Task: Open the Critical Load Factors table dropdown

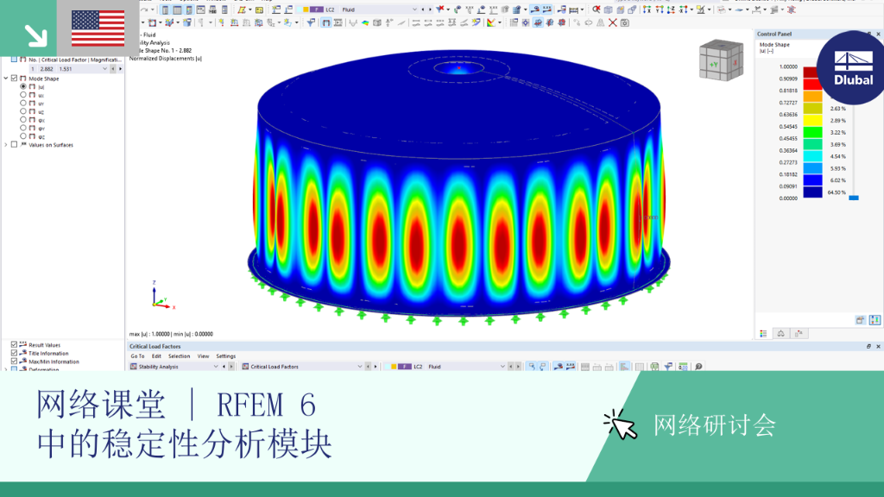Action: 302,367
